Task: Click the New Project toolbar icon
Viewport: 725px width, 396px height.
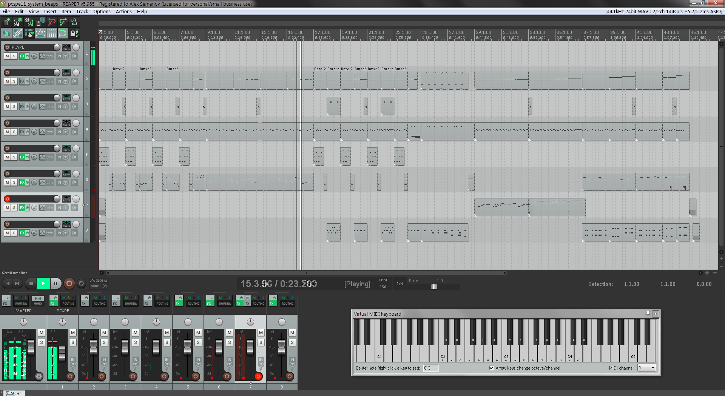Action: (x=6, y=23)
